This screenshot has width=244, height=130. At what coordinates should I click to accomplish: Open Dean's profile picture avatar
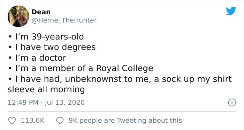tap(18, 16)
